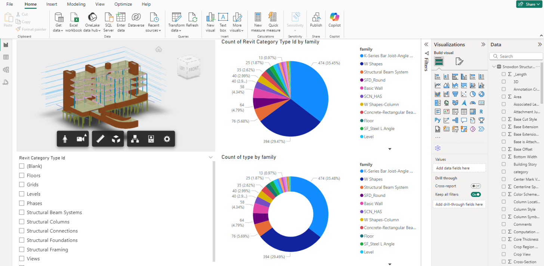Select the R script visual type
This screenshot has height=266, width=544.
coord(482,111)
